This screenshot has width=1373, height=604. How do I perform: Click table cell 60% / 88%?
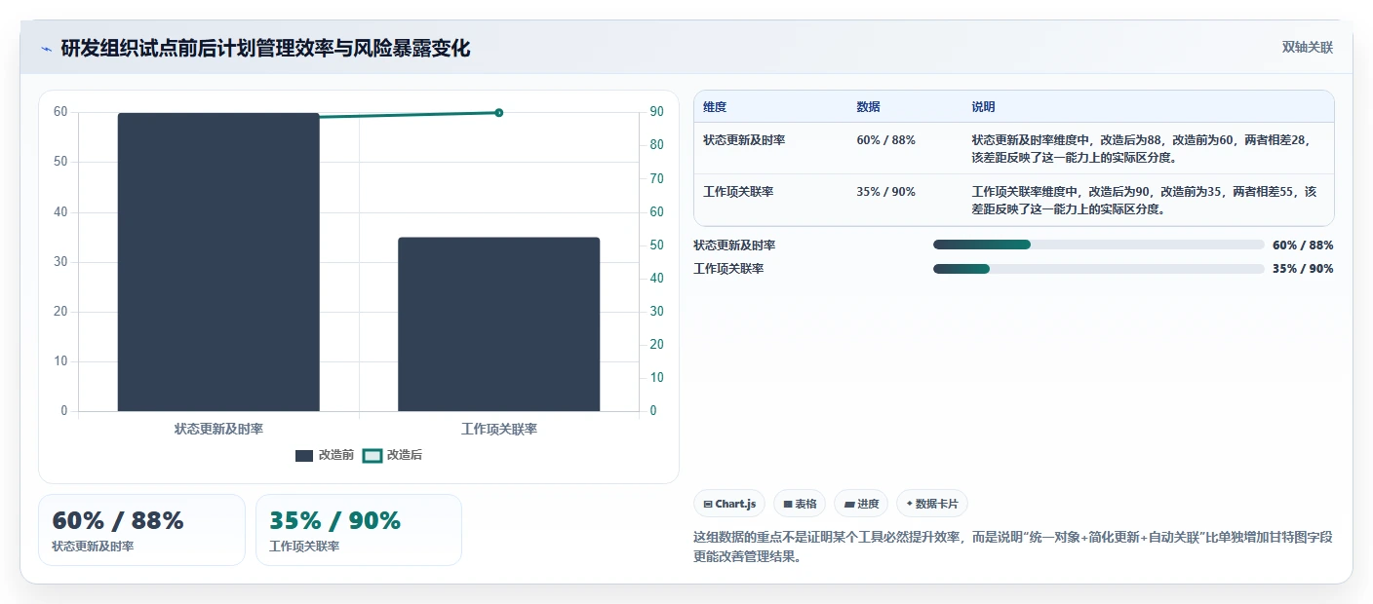click(x=886, y=140)
